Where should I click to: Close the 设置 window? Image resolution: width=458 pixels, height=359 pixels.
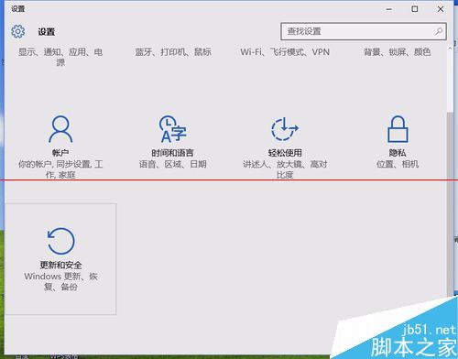click(x=441, y=9)
